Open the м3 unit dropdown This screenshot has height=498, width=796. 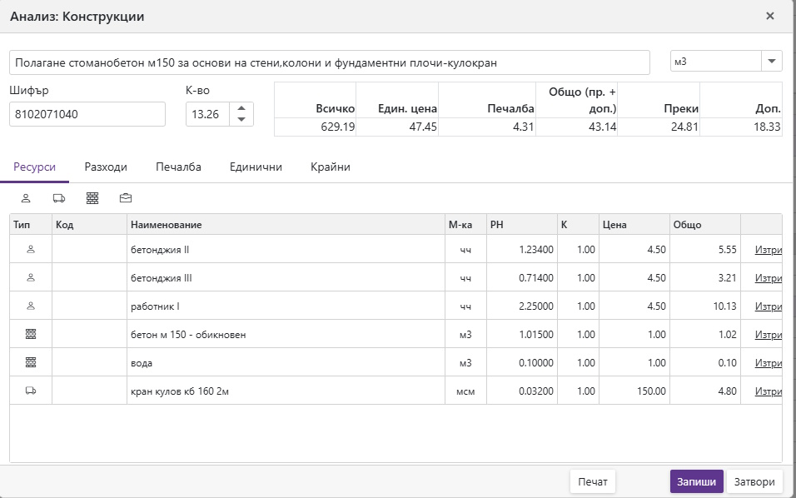tap(771, 62)
